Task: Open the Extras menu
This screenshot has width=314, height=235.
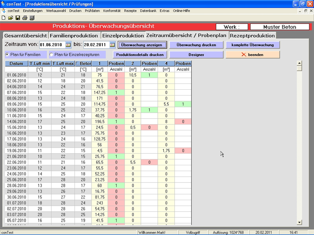Action: (164, 11)
